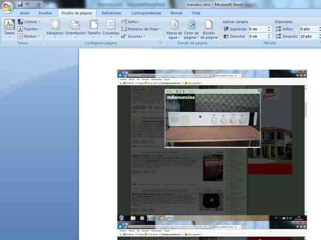The image size is (321, 240).
Task: Open the Columnas columns menu
Action: 111,28
